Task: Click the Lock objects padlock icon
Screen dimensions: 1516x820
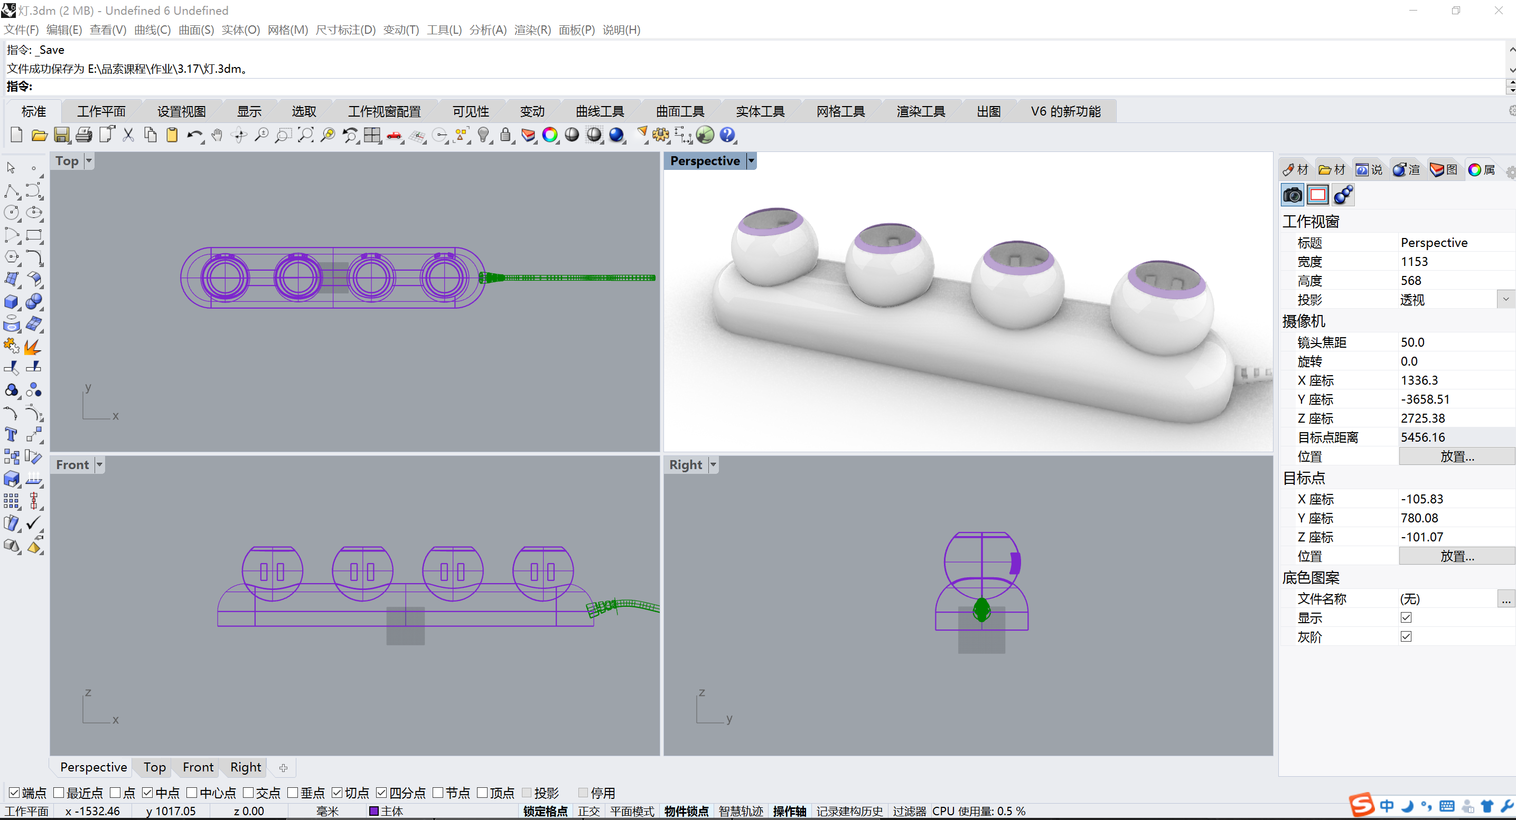Action: click(x=505, y=135)
